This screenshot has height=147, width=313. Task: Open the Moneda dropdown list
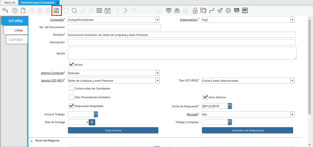(x=292, y=115)
